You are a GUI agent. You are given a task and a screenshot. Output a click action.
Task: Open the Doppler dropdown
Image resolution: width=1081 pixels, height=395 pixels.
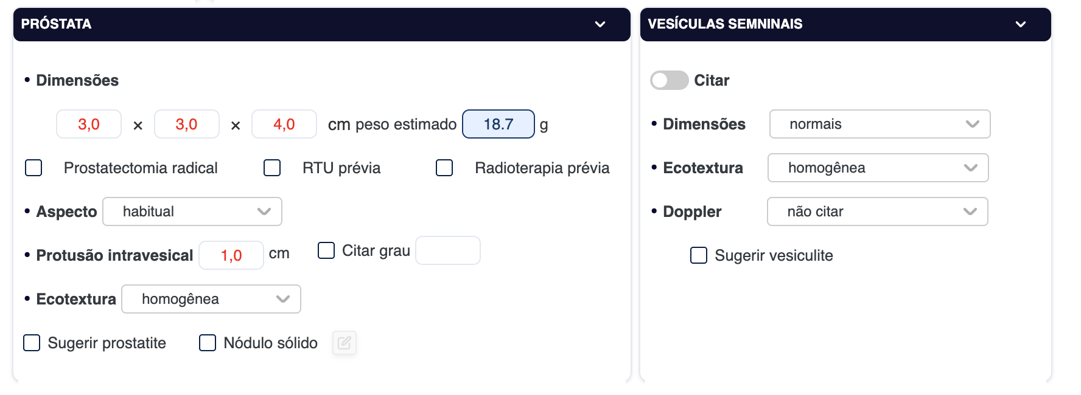(877, 211)
